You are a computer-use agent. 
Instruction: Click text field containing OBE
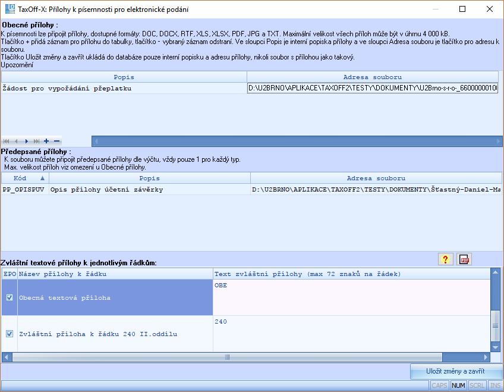tap(352, 297)
